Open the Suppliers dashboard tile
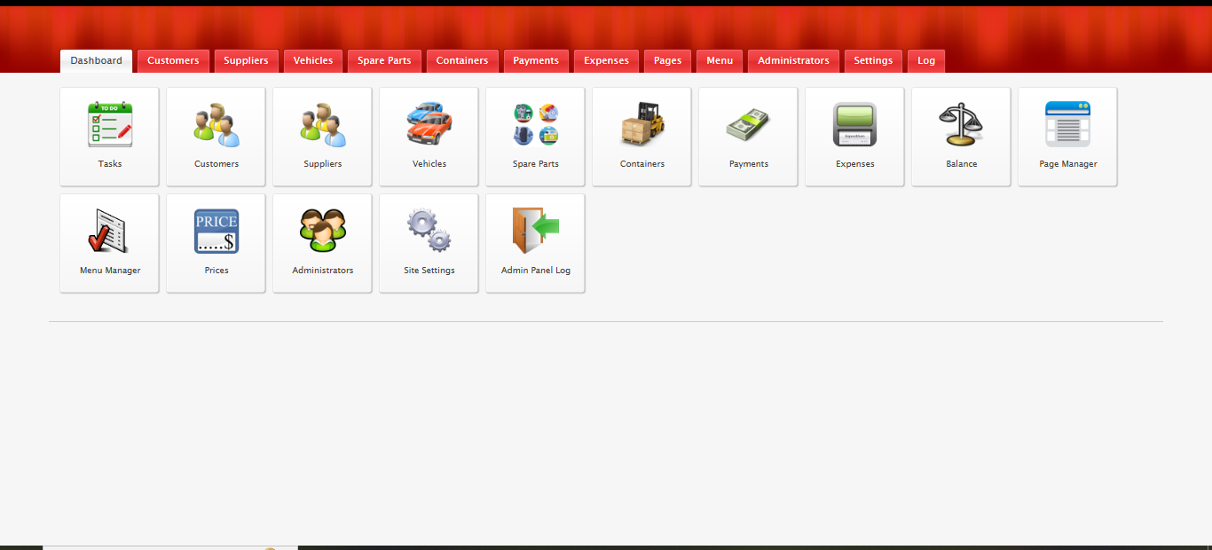 323,136
